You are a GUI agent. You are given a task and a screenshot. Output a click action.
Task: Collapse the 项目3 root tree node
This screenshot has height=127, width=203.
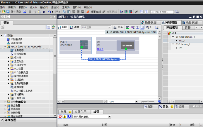[2, 35]
